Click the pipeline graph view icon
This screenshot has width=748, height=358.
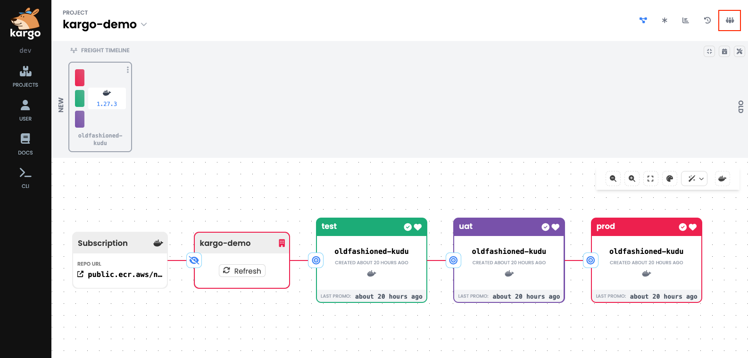643,20
